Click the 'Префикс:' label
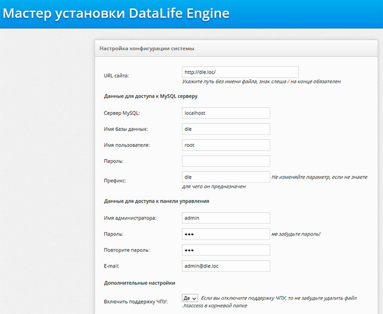 point(115,181)
